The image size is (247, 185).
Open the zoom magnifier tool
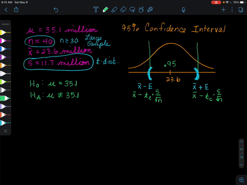tap(241, 180)
